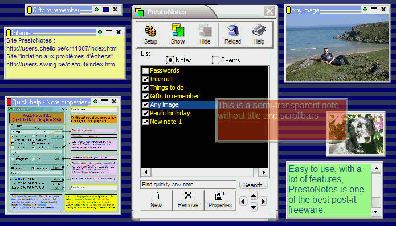
Task: Click yellow note icon in Any image title
Action: [x=288, y=10]
